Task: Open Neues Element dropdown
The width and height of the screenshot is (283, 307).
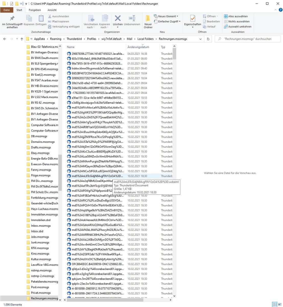Action: [166, 16]
